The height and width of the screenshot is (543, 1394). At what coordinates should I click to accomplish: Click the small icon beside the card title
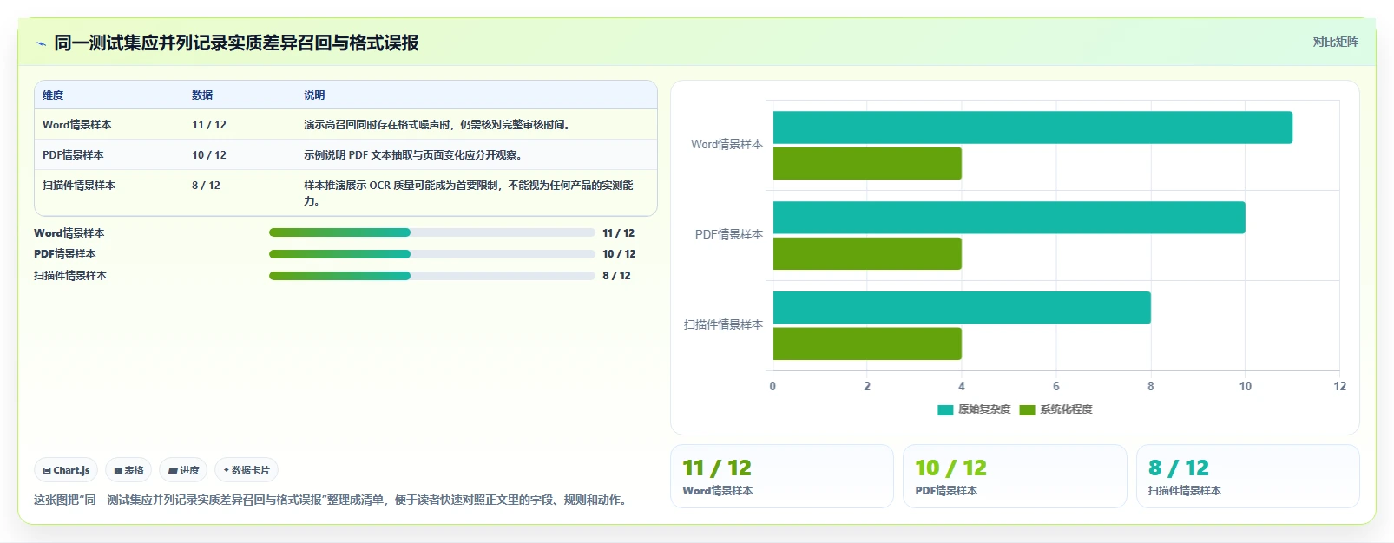coord(41,43)
